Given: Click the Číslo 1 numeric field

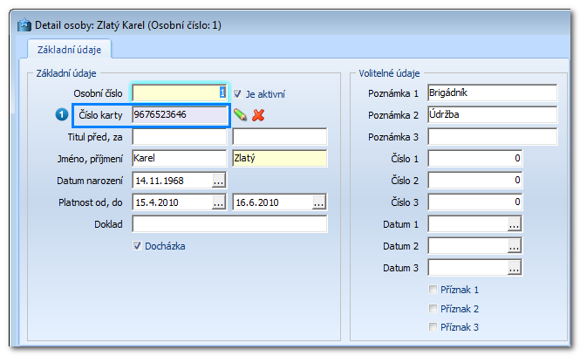Looking at the screenshot, I should point(475,159).
